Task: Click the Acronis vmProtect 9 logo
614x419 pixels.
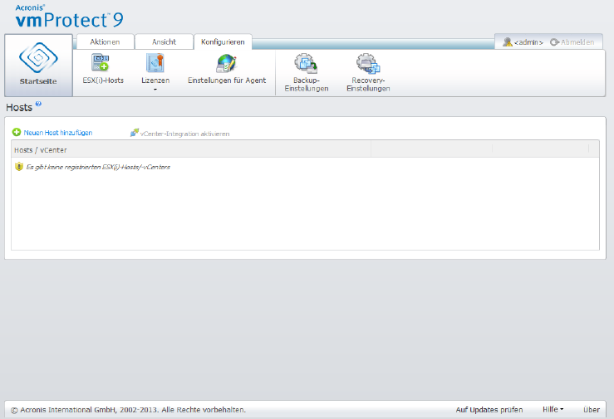Action: [x=69, y=16]
